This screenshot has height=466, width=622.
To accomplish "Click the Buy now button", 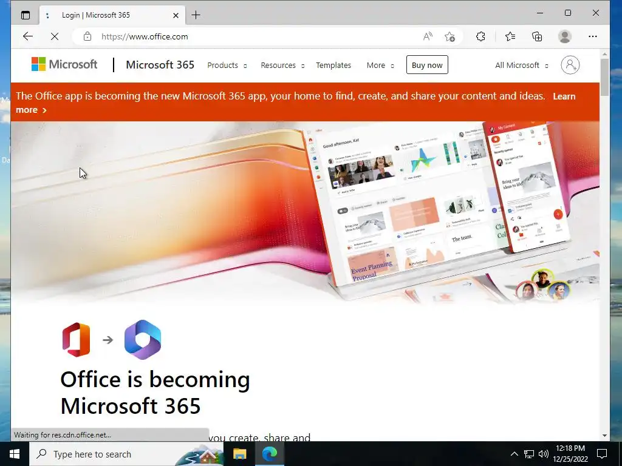I will tap(427, 65).
